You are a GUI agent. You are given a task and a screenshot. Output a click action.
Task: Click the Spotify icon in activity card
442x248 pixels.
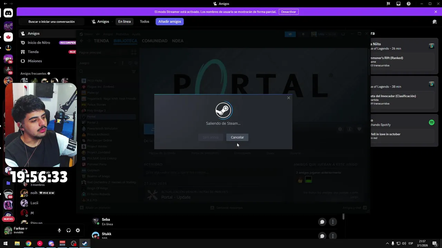[431, 122]
